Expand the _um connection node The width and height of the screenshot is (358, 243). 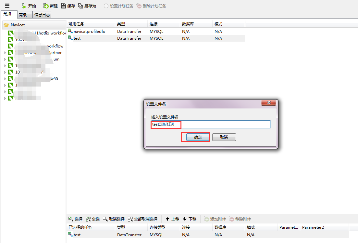[5, 59]
